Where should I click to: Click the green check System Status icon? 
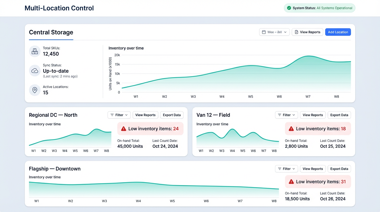click(x=289, y=8)
